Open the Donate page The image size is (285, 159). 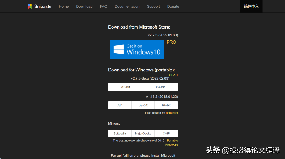(x=173, y=6)
